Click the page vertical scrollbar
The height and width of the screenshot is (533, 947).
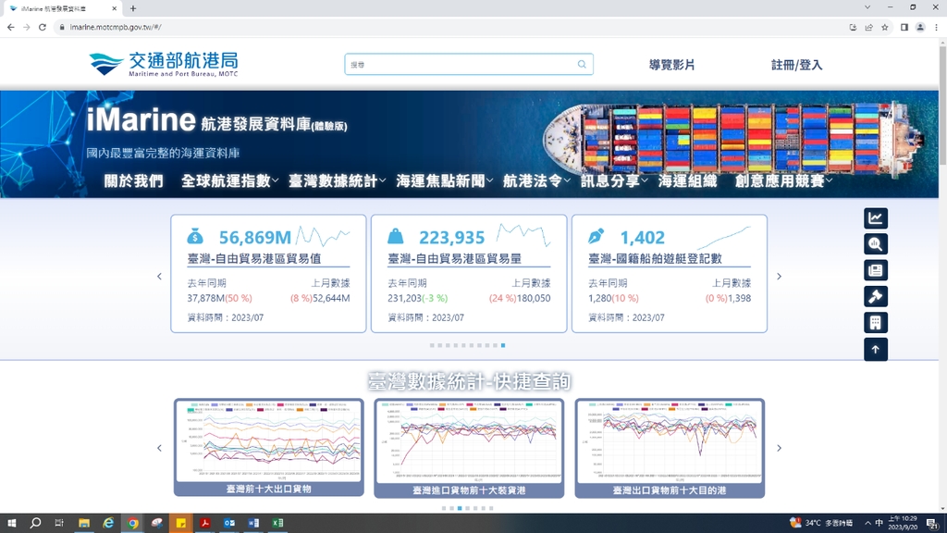pos(942,105)
